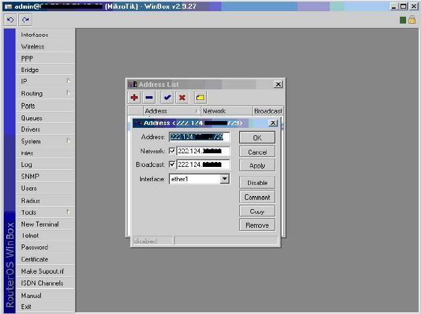Open the Users menu item
The width and height of the screenshot is (421, 314).
(x=45, y=188)
